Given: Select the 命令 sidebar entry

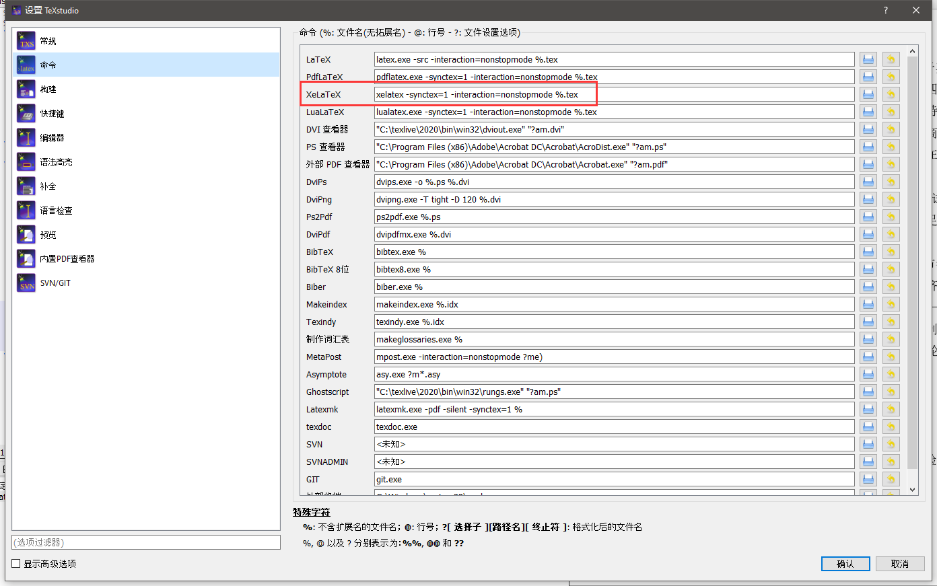Looking at the screenshot, I should coord(47,65).
